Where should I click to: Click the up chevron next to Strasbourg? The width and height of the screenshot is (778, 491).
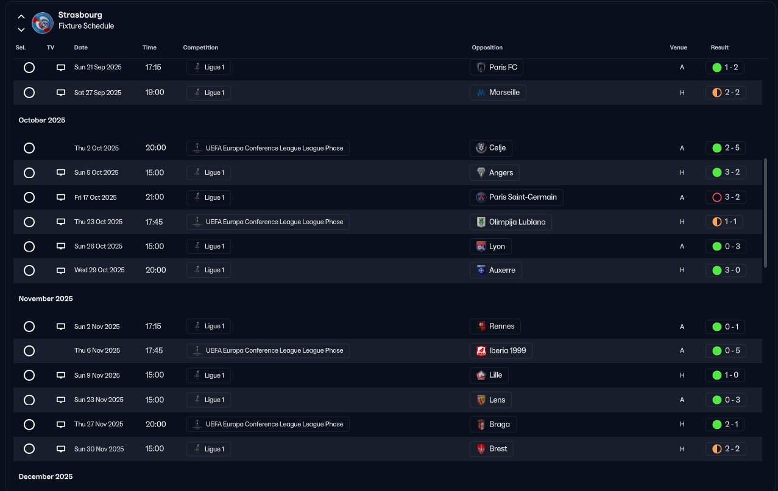click(x=21, y=16)
